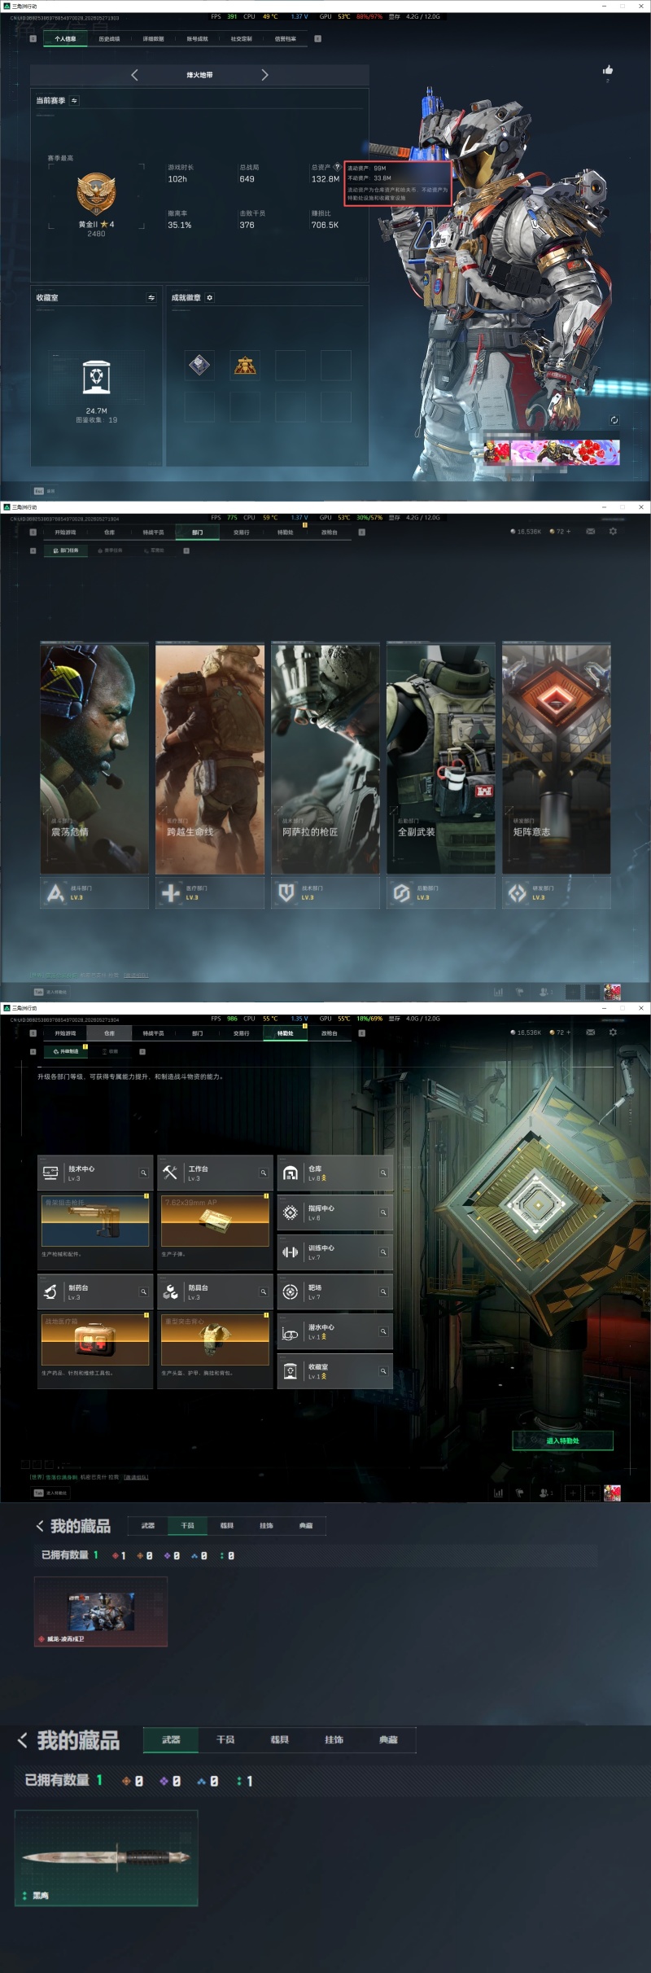Image resolution: width=651 pixels, height=1973 pixels.
Task: Click the 潜水中心 goggles icon
Action: (291, 1331)
